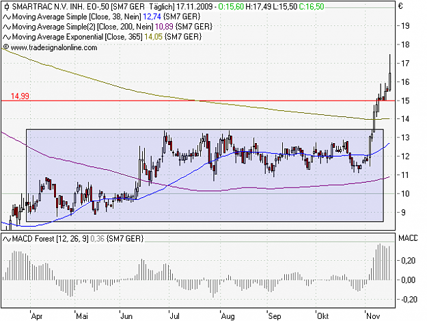Click the 19 price axis label
427x321 pixels.
406,26
